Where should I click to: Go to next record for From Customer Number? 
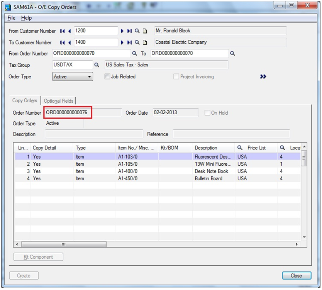122,31
